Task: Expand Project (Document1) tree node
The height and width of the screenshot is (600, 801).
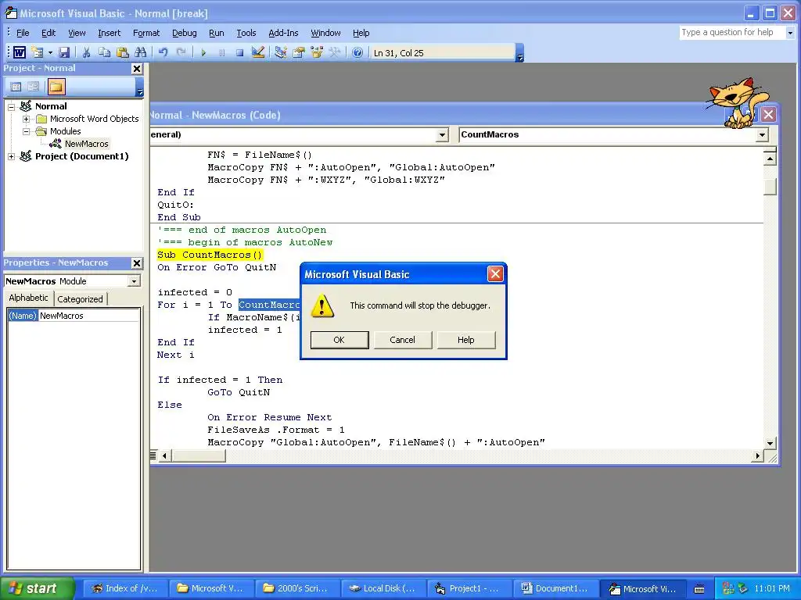Action: [x=11, y=156]
